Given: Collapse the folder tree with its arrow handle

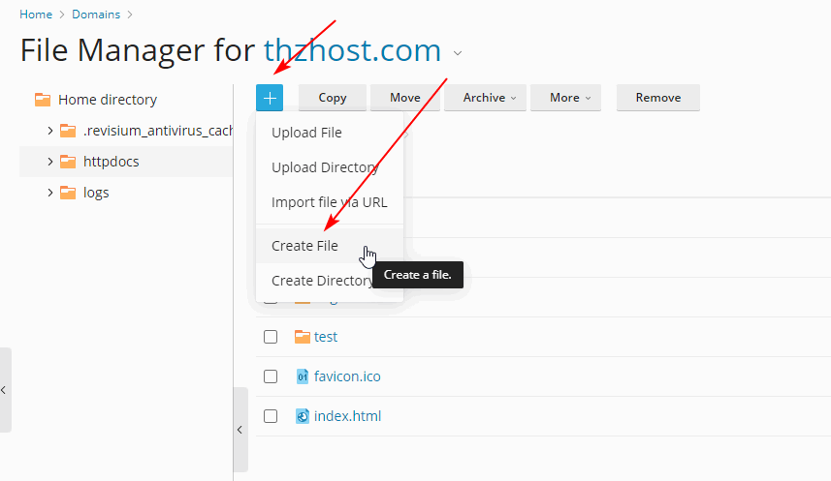Looking at the screenshot, I should point(240,430).
